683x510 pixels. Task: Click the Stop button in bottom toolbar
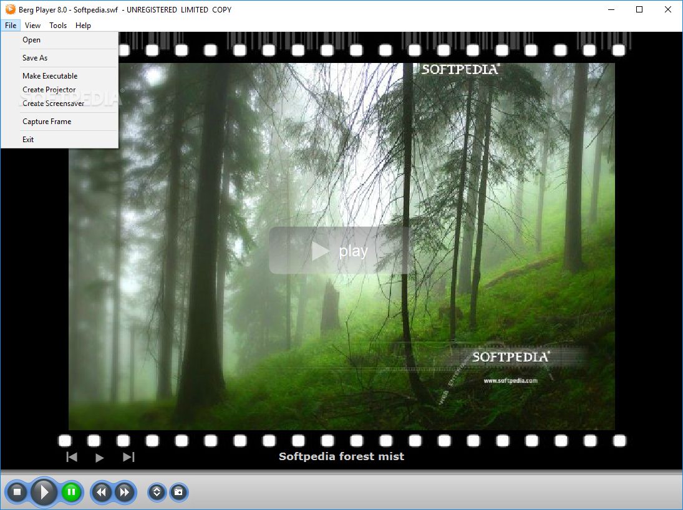[x=17, y=492]
